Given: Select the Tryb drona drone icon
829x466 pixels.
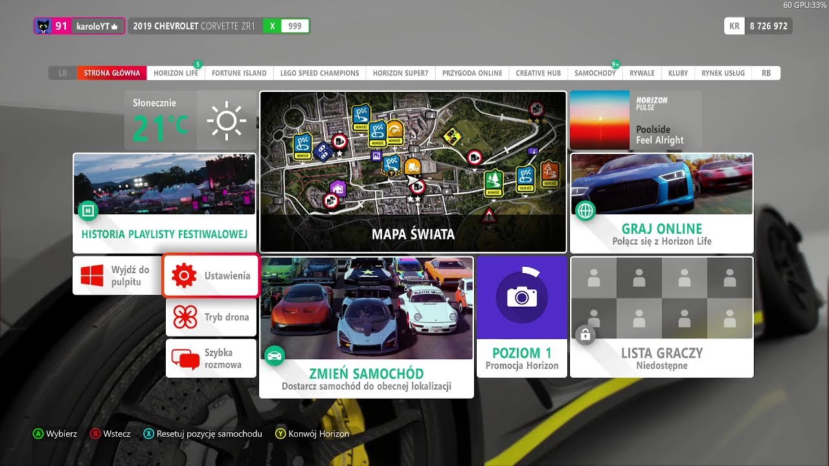Looking at the screenshot, I should coord(185,317).
